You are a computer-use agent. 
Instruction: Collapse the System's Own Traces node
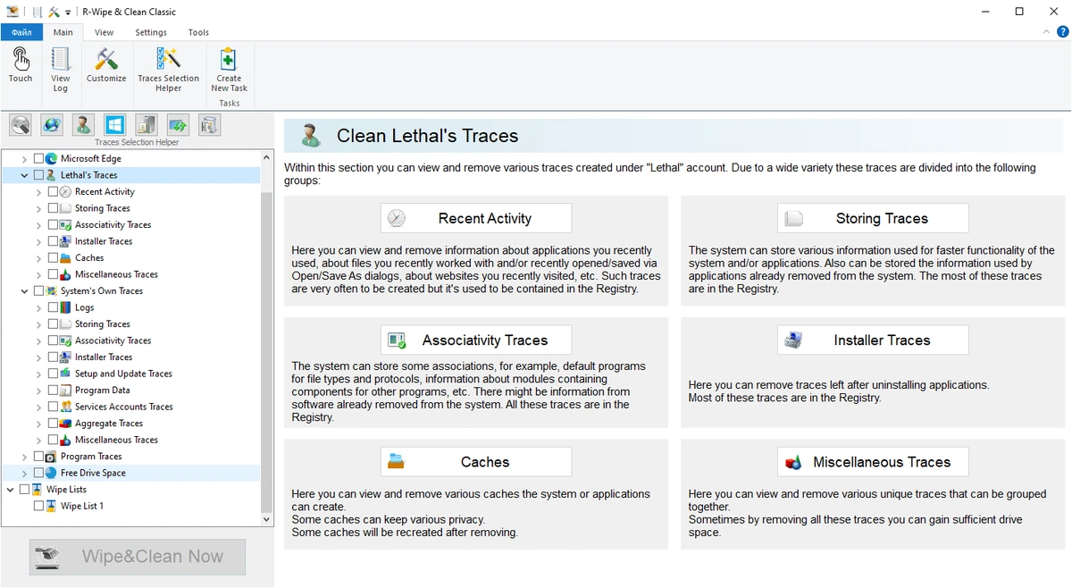point(24,290)
